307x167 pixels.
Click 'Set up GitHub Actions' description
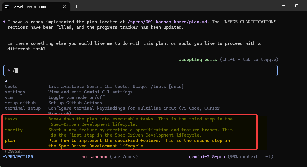click(x=75, y=103)
